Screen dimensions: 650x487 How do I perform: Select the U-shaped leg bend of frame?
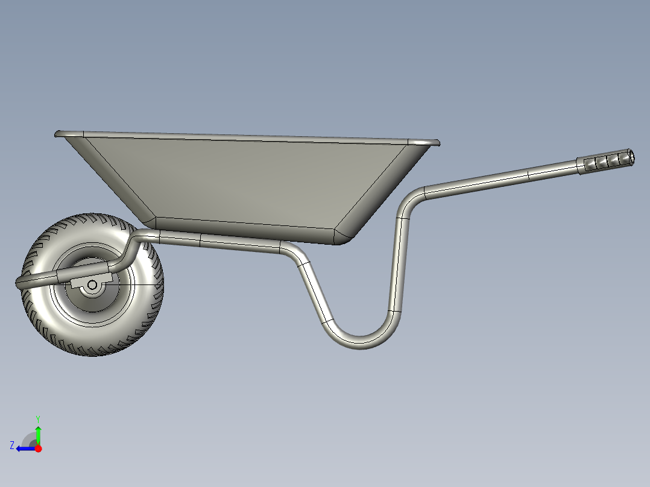tap(361, 342)
